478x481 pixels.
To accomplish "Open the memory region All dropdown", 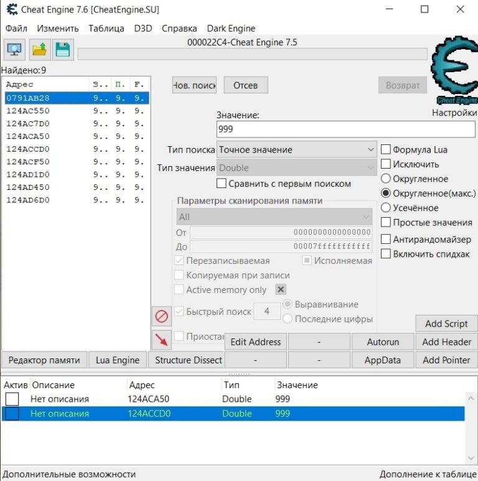I will coord(274,217).
